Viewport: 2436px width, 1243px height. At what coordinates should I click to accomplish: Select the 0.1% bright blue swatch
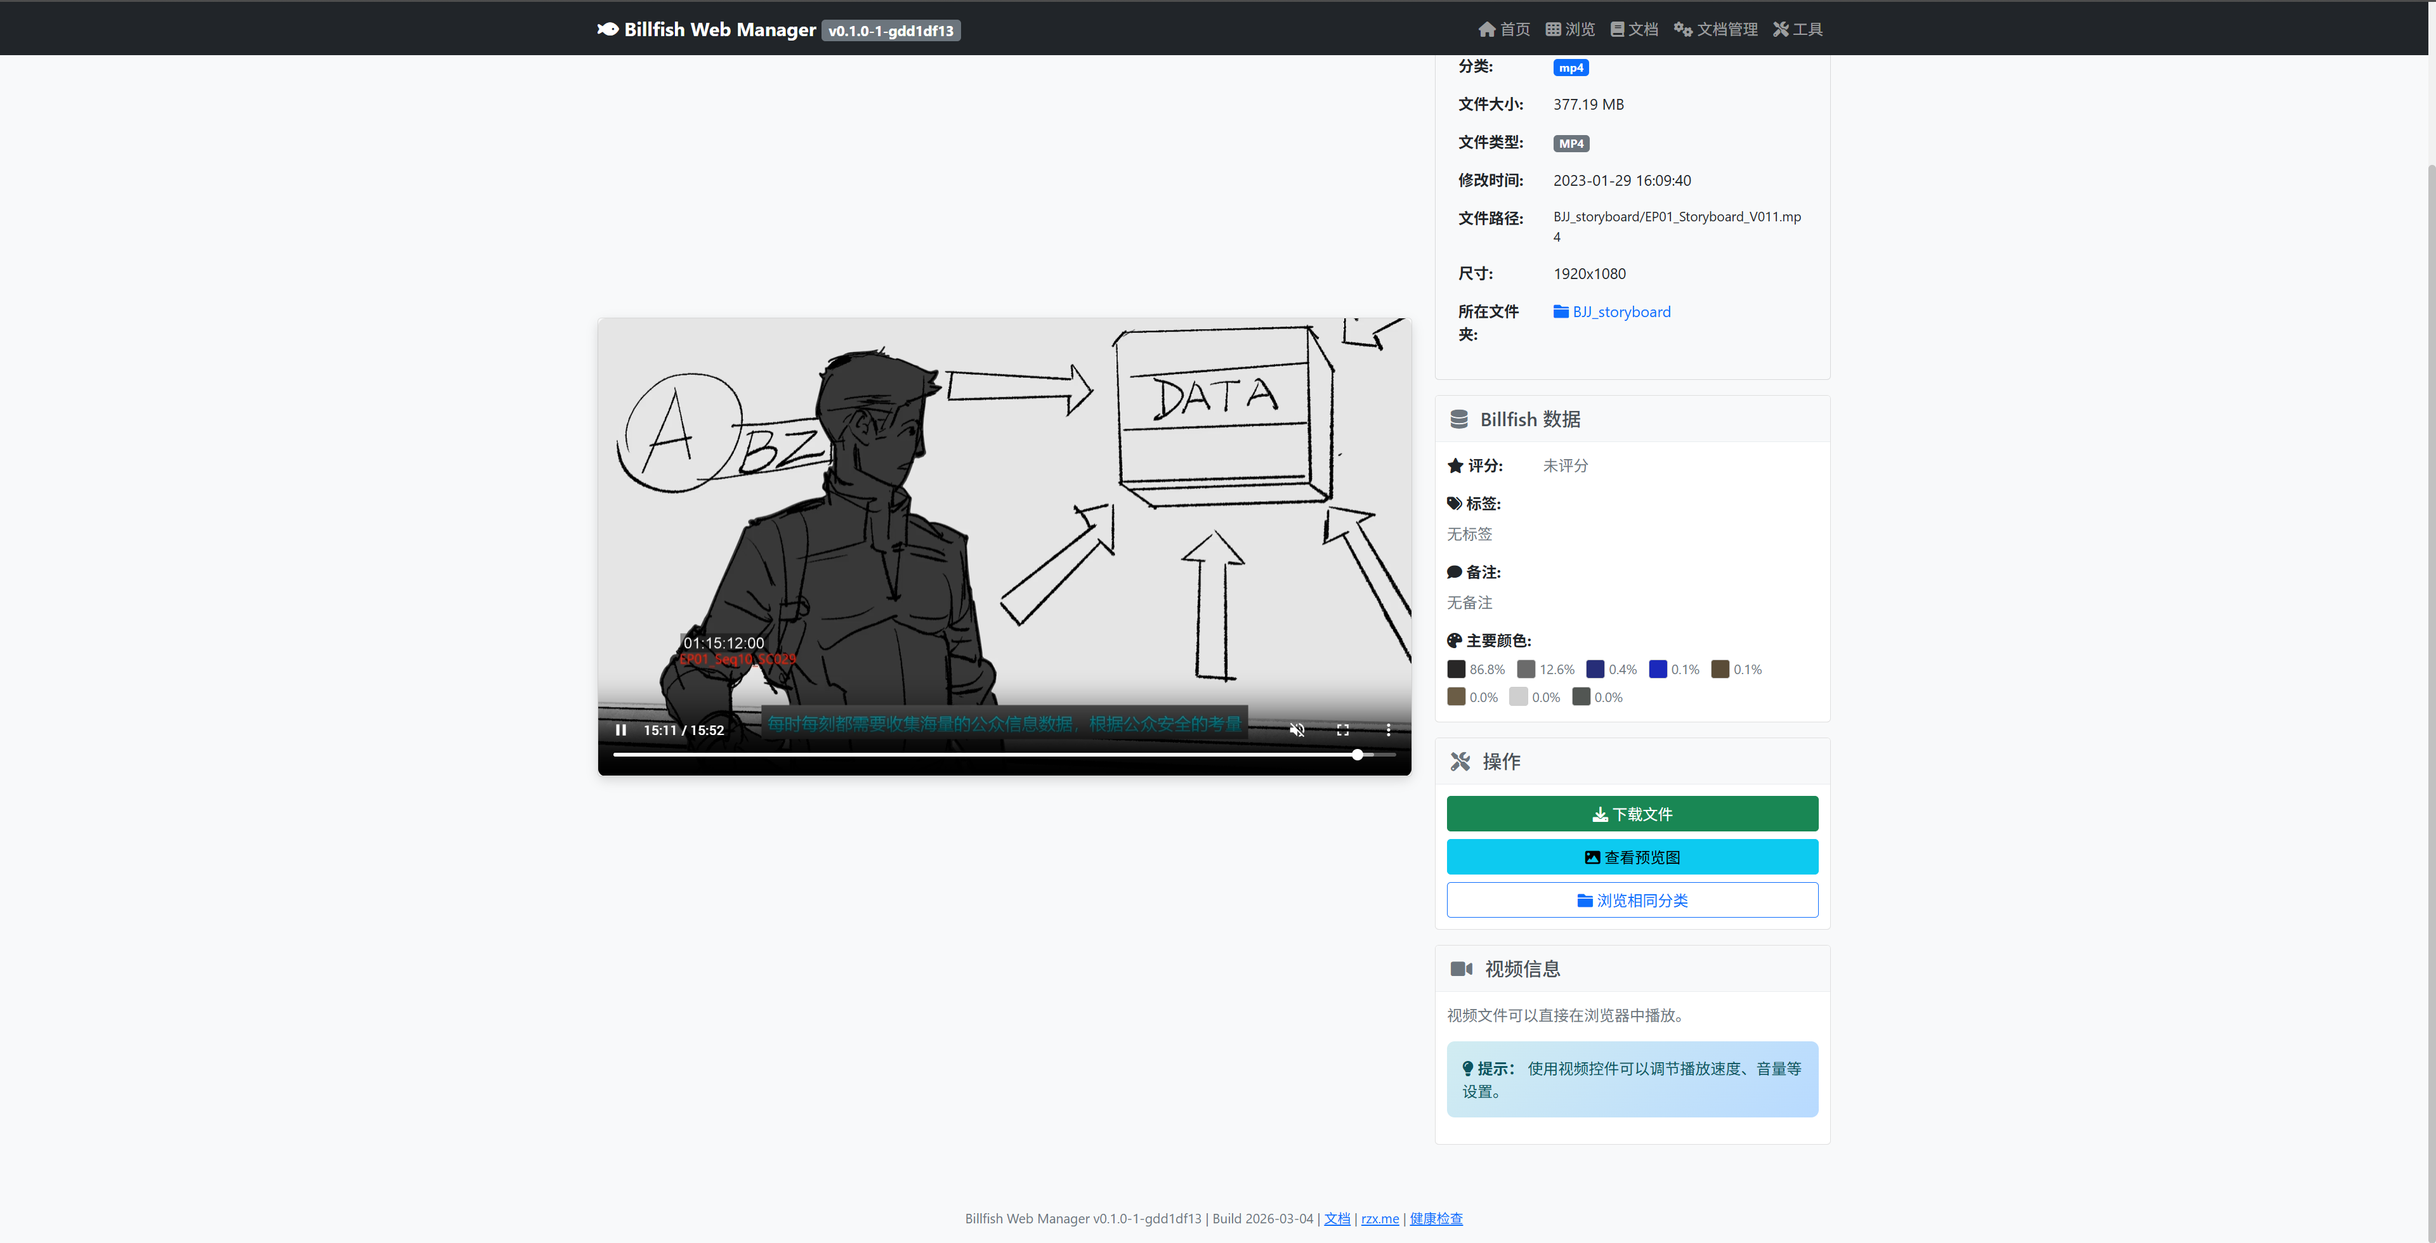click(x=1657, y=669)
